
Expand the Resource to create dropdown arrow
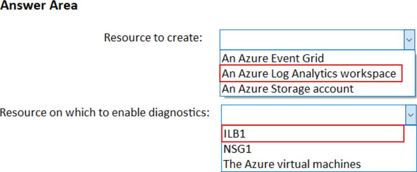(x=409, y=39)
